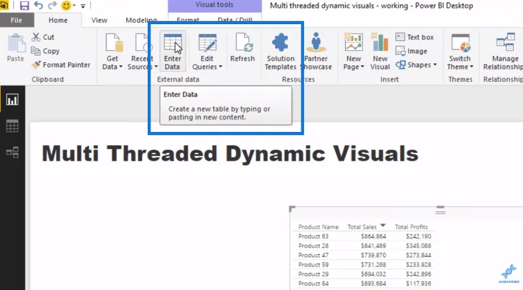This screenshot has width=523, height=290.
Task: Copy the selected item
Action: point(45,51)
